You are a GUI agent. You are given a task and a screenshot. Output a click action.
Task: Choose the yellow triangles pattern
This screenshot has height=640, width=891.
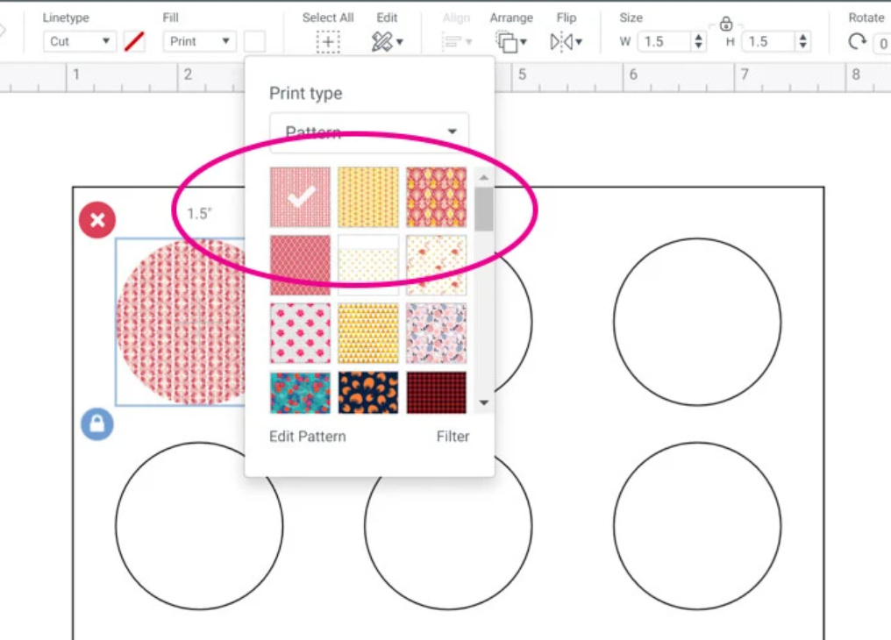pyautogui.click(x=368, y=333)
